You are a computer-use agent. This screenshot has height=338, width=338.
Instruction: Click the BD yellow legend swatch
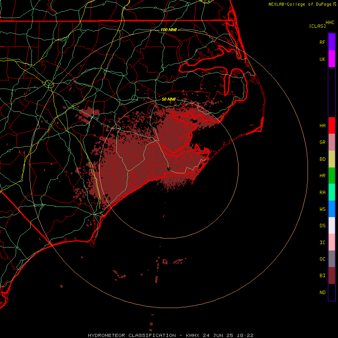332,159
